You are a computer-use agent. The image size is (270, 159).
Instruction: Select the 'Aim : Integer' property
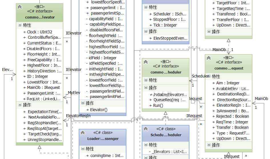pyautogui.click(x=226, y=83)
